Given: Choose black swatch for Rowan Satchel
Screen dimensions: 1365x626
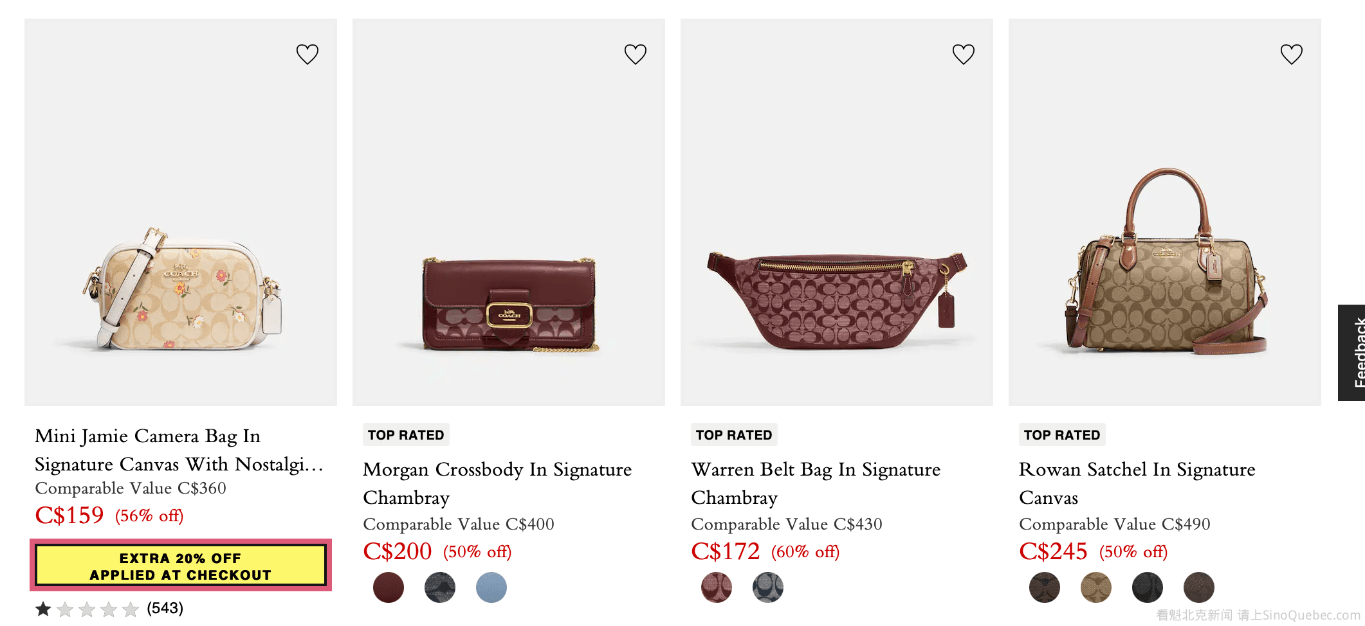Looking at the screenshot, I should 1148,587.
